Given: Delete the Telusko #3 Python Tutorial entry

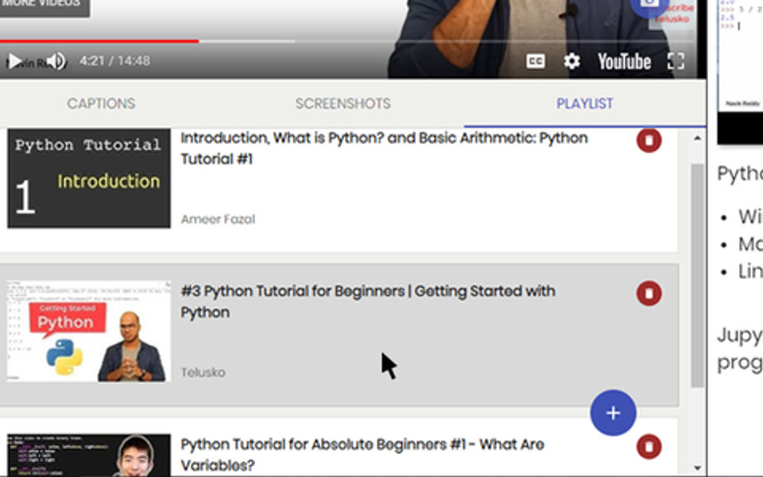Looking at the screenshot, I should pos(649,293).
